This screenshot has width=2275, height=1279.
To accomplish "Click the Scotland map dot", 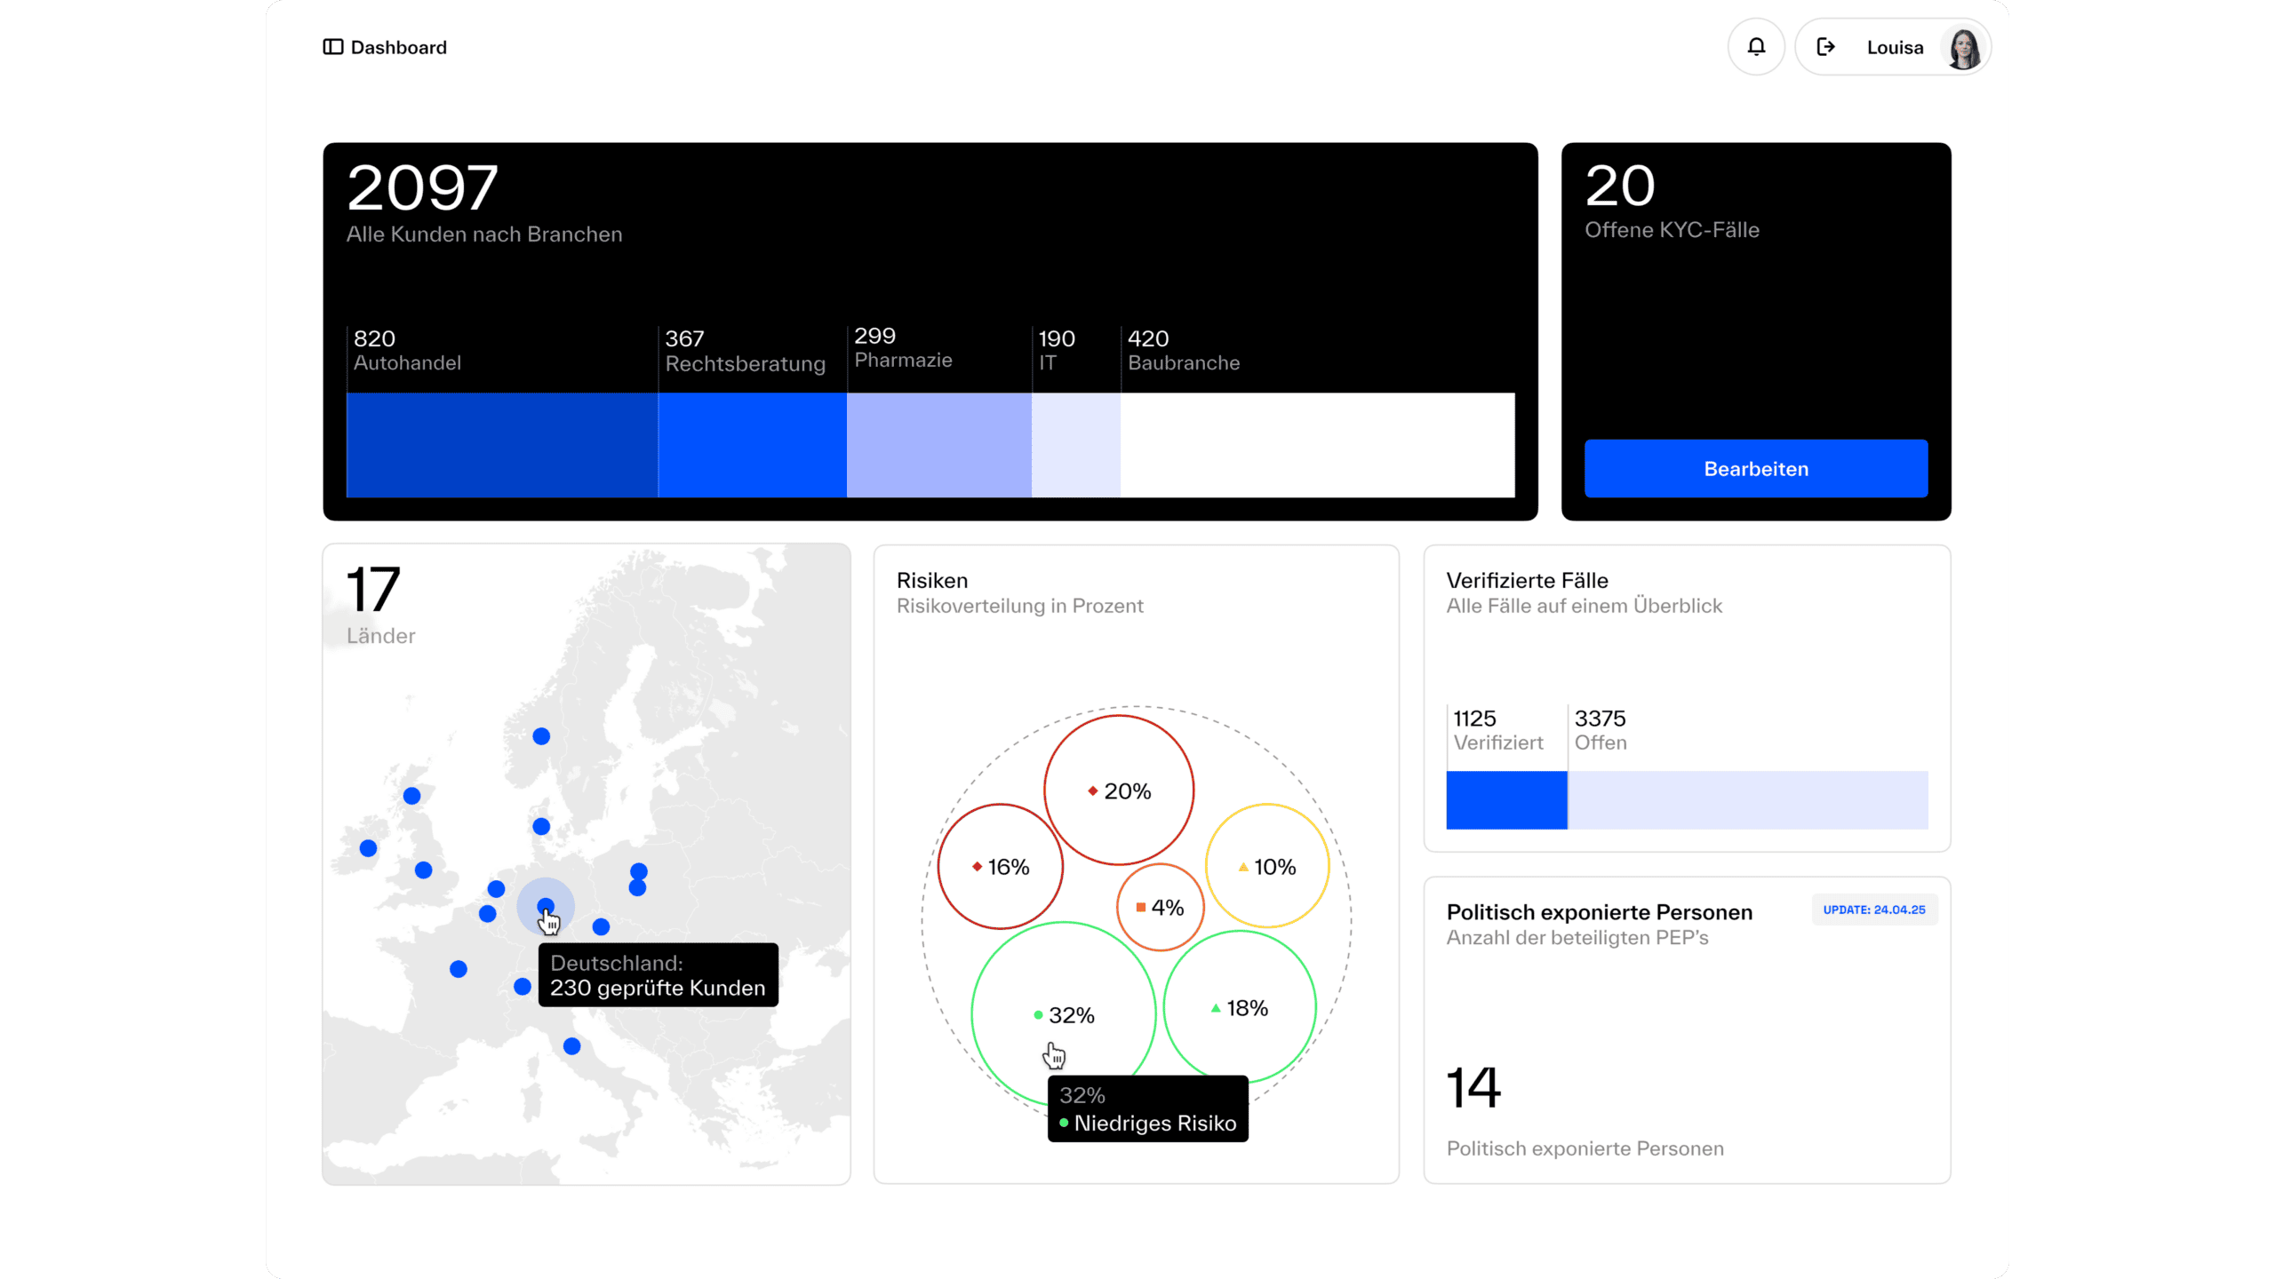I will (411, 796).
